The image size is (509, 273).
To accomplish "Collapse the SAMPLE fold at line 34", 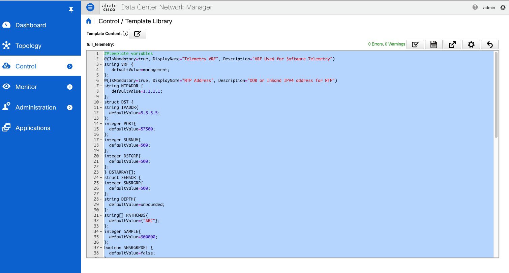I will click(x=101, y=232).
